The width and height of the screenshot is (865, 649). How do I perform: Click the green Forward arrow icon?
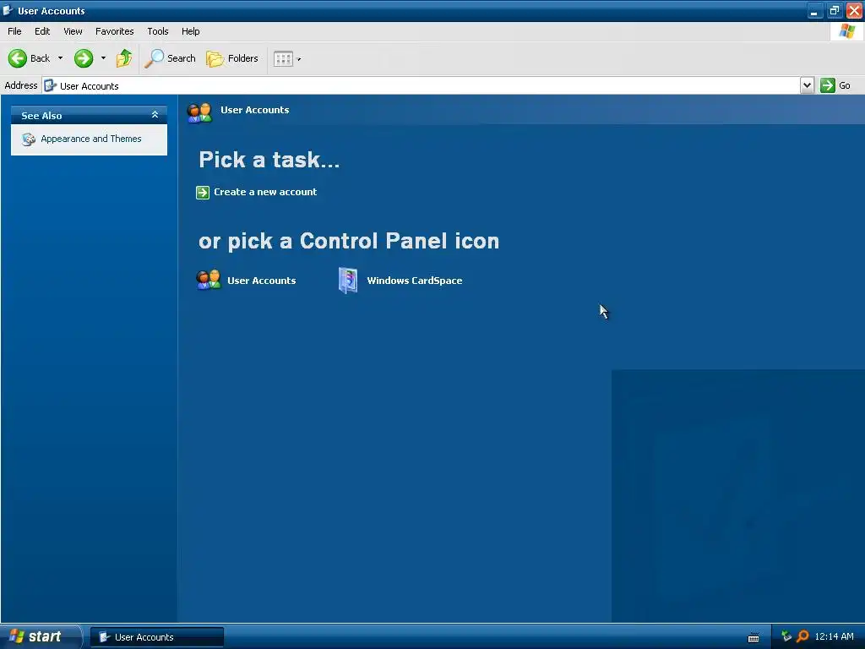[x=84, y=58]
